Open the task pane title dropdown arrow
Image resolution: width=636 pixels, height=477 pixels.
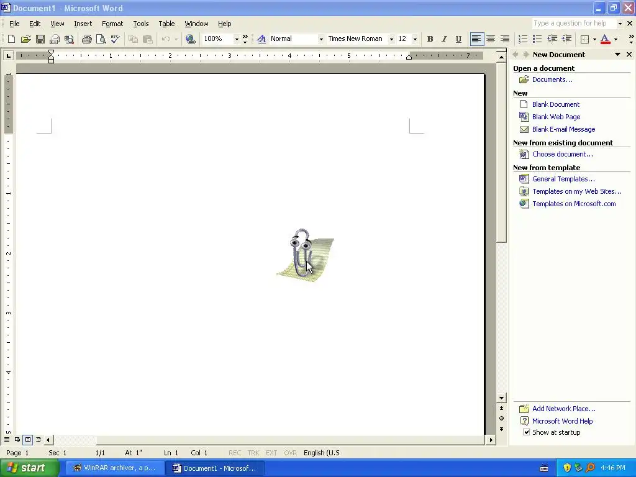pyautogui.click(x=617, y=55)
